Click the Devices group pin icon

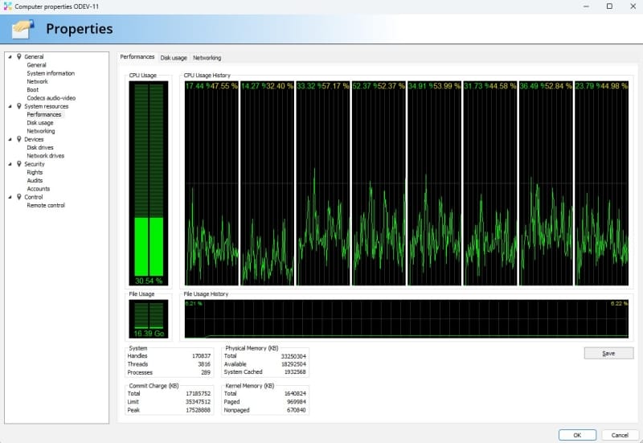(x=18, y=139)
